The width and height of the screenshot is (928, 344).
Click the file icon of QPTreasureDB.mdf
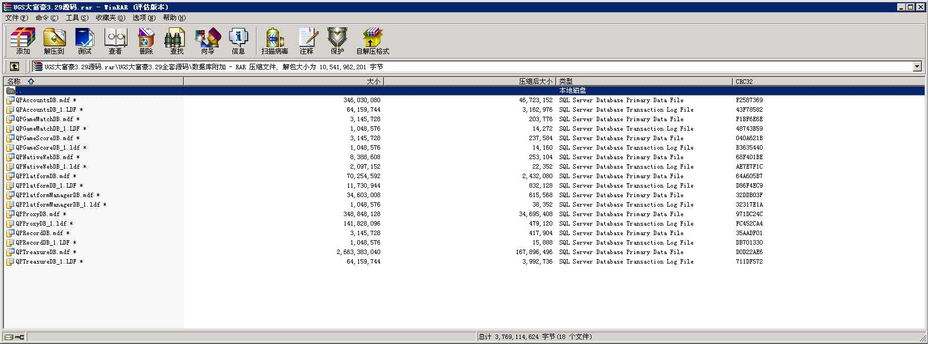click(x=10, y=252)
